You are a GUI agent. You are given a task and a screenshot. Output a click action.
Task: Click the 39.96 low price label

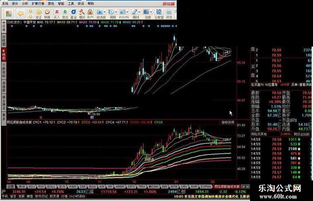[x=96, y=114]
